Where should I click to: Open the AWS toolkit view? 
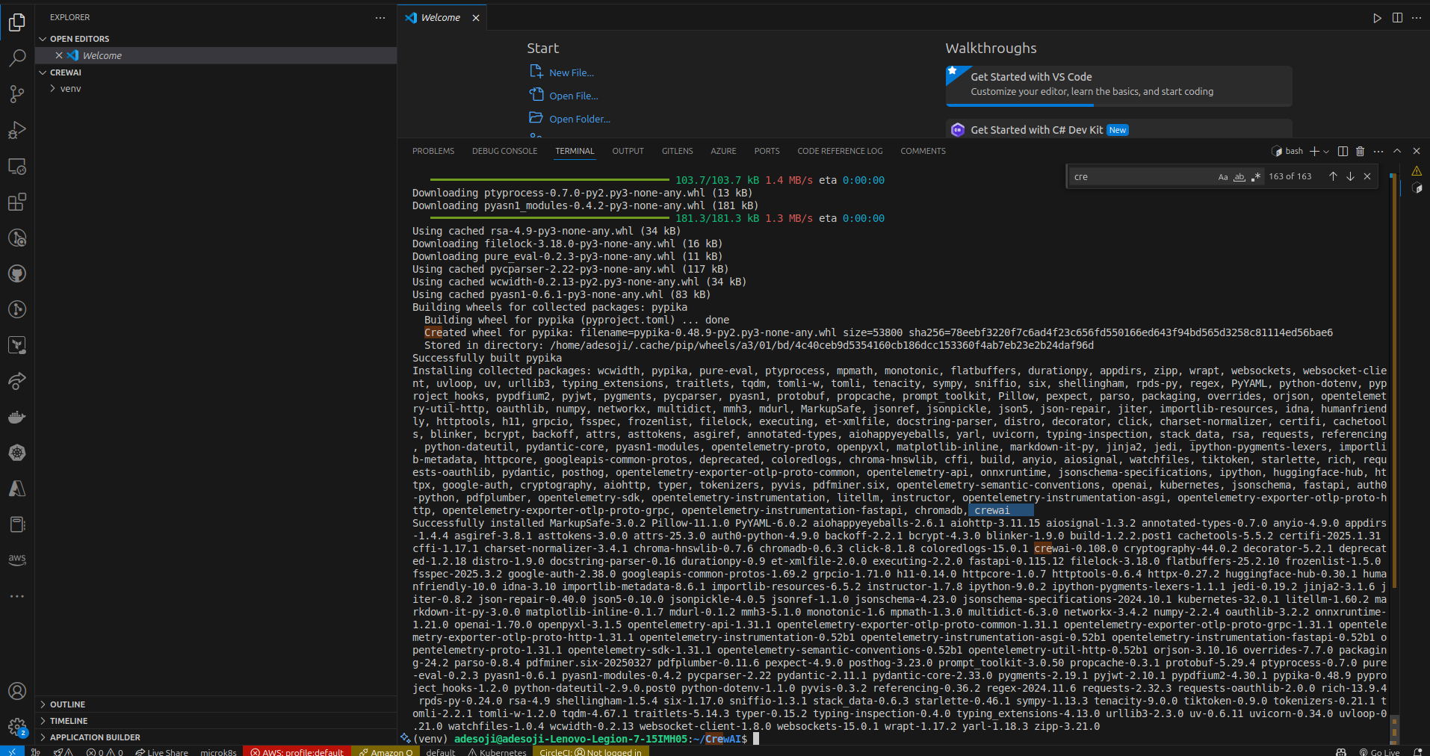point(17,560)
